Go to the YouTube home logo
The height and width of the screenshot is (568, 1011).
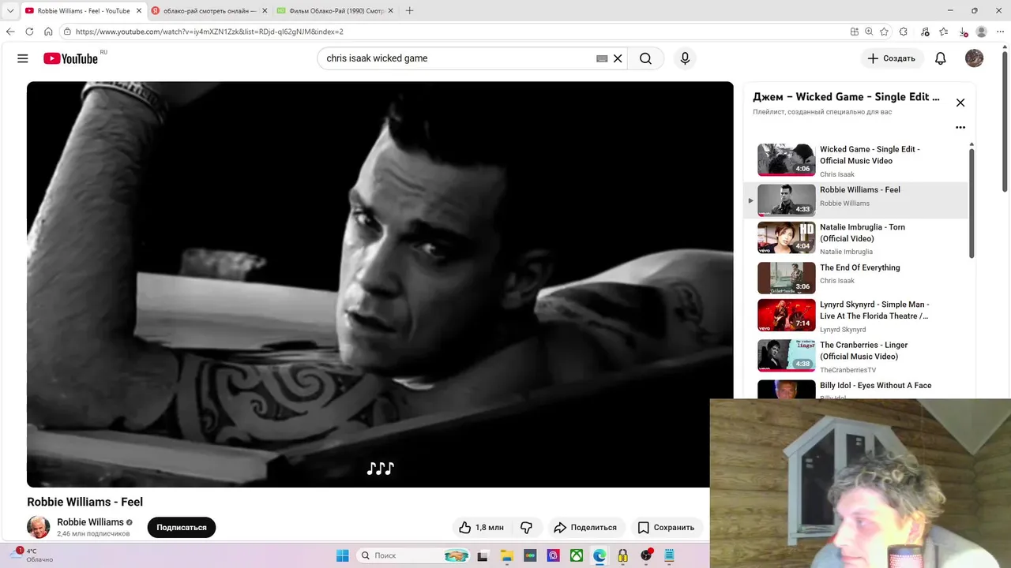71,58
